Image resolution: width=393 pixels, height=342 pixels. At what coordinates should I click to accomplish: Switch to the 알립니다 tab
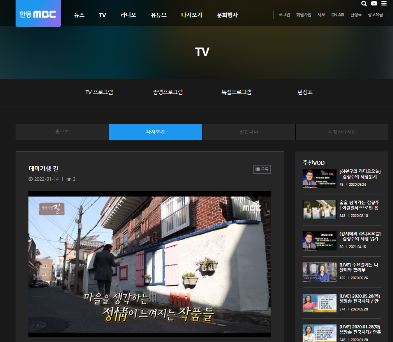[x=249, y=132]
